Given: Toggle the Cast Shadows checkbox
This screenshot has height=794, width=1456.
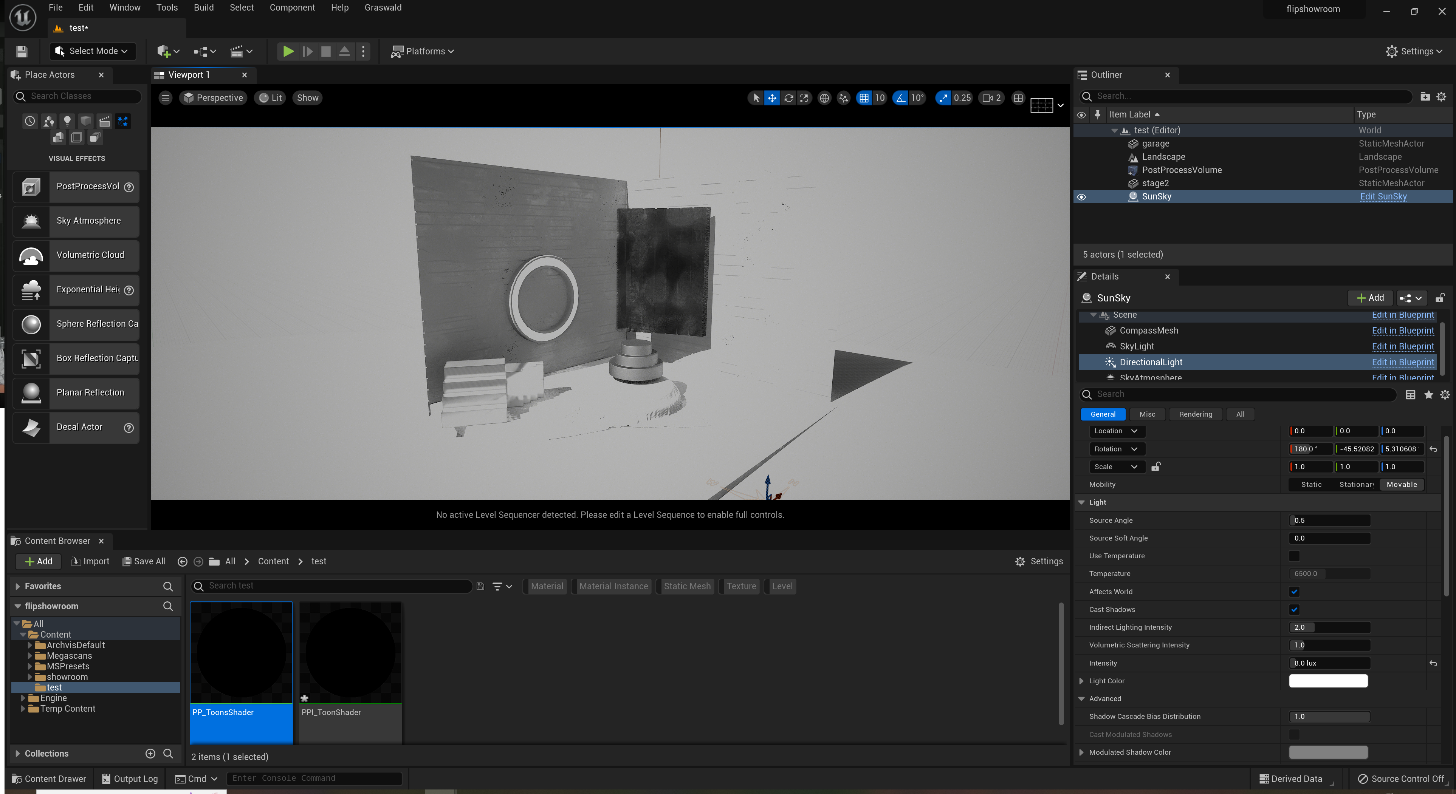Looking at the screenshot, I should [x=1294, y=609].
